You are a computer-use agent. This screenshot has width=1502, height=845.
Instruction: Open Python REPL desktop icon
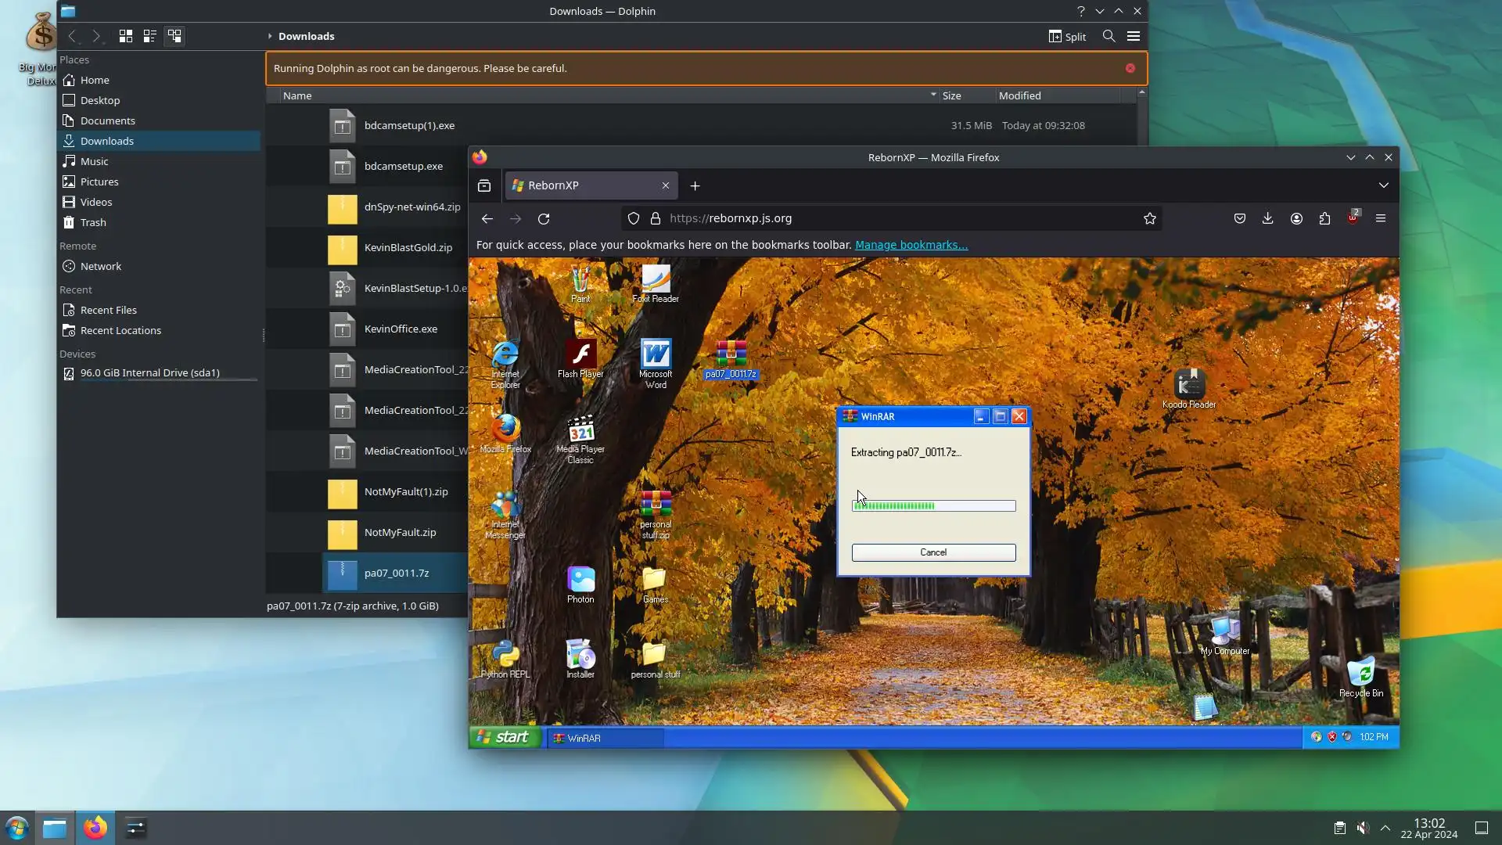(x=505, y=656)
